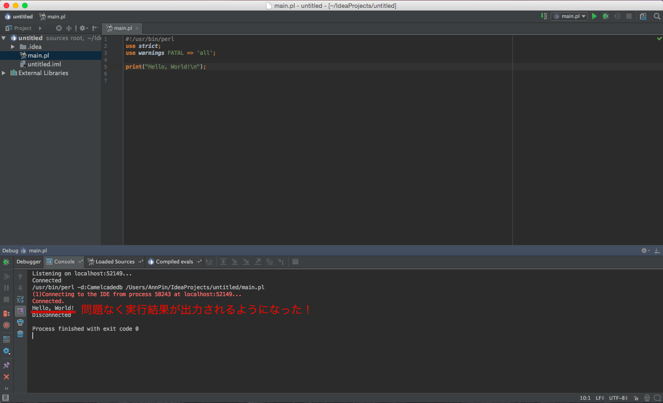Open the Project Structure icon in top toolbar

tap(643, 16)
